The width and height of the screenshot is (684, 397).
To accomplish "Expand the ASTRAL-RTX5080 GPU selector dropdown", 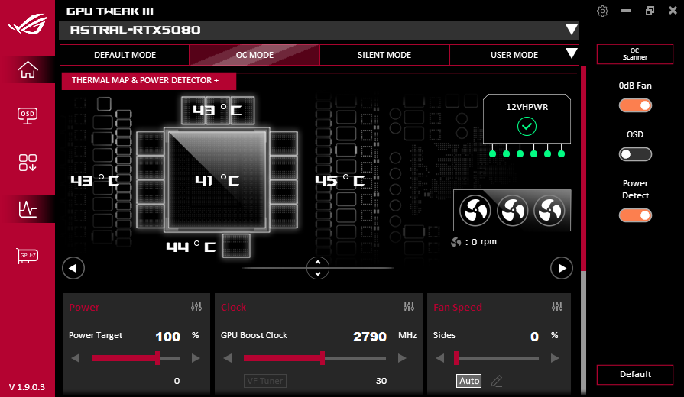I will [571, 30].
